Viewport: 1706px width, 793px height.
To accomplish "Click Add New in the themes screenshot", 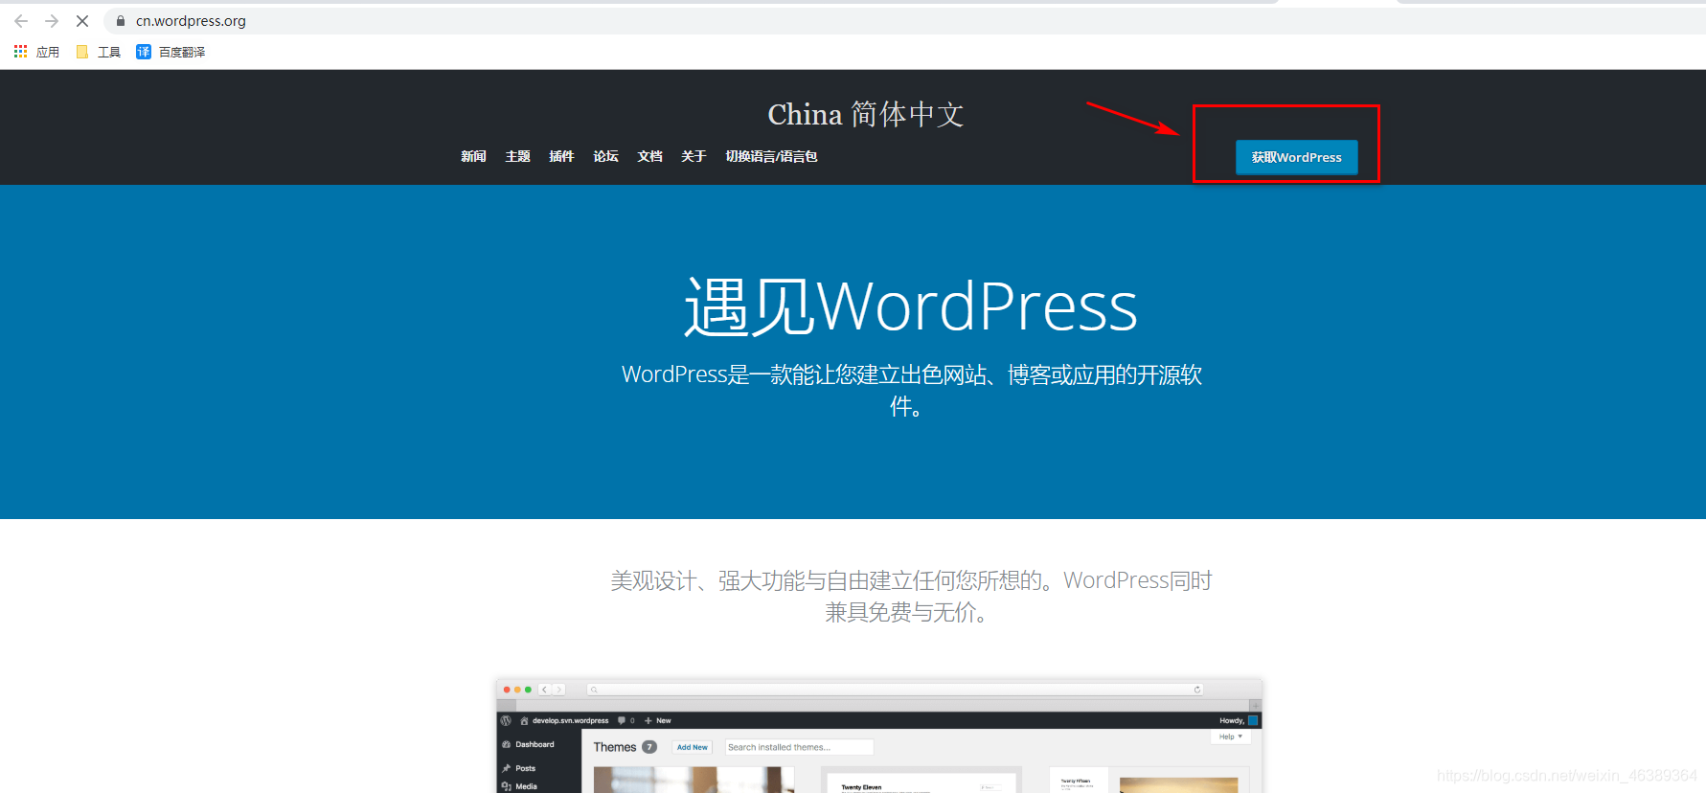I will tap(692, 747).
